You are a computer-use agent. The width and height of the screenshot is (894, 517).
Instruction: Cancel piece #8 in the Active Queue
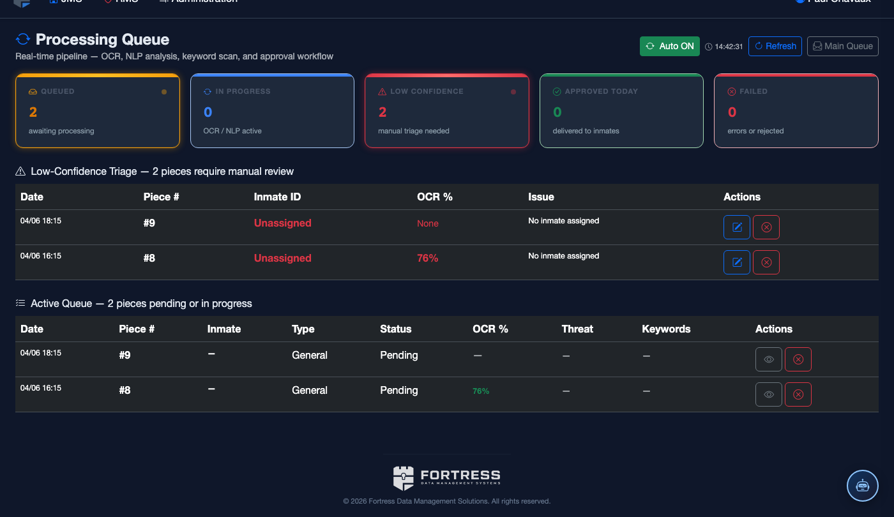click(x=798, y=394)
